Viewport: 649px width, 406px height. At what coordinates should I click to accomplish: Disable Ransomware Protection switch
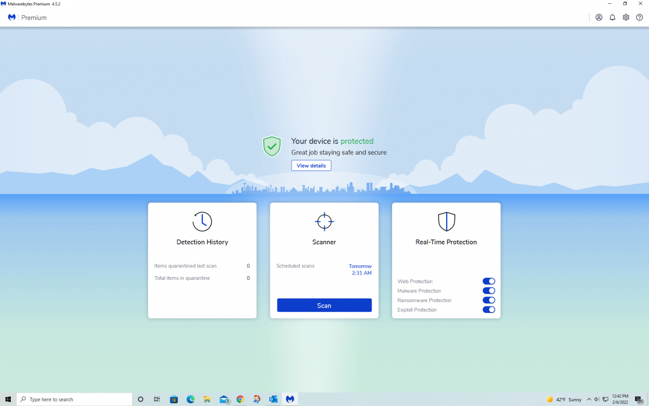click(489, 300)
